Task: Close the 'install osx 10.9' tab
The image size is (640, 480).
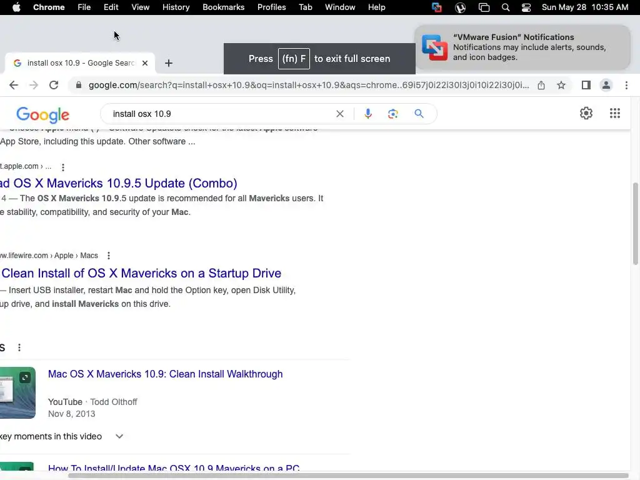Action: click(x=145, y=63)
